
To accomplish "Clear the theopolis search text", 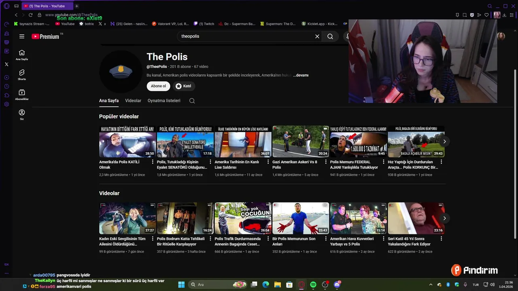I will [x=317, y=36].
